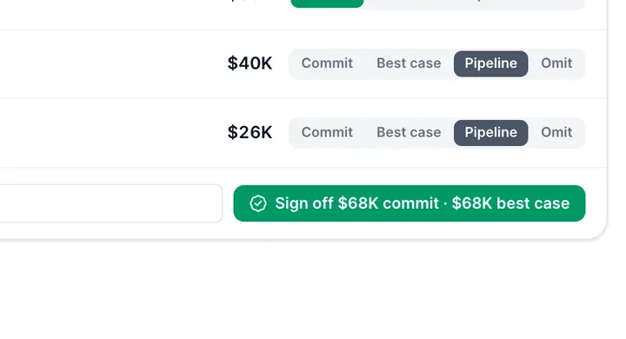This screenshot has width=626, height=339.
Task: Click the partially visible amount in the top row
Action: (243, 1)
